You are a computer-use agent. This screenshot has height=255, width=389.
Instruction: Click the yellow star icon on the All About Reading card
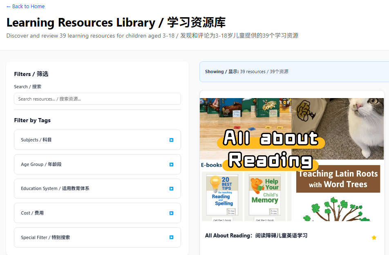tap(374, 237)
